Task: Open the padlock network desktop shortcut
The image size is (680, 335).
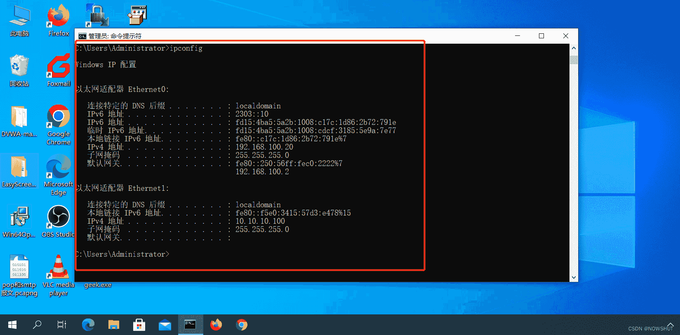Action: click(97, 15)
